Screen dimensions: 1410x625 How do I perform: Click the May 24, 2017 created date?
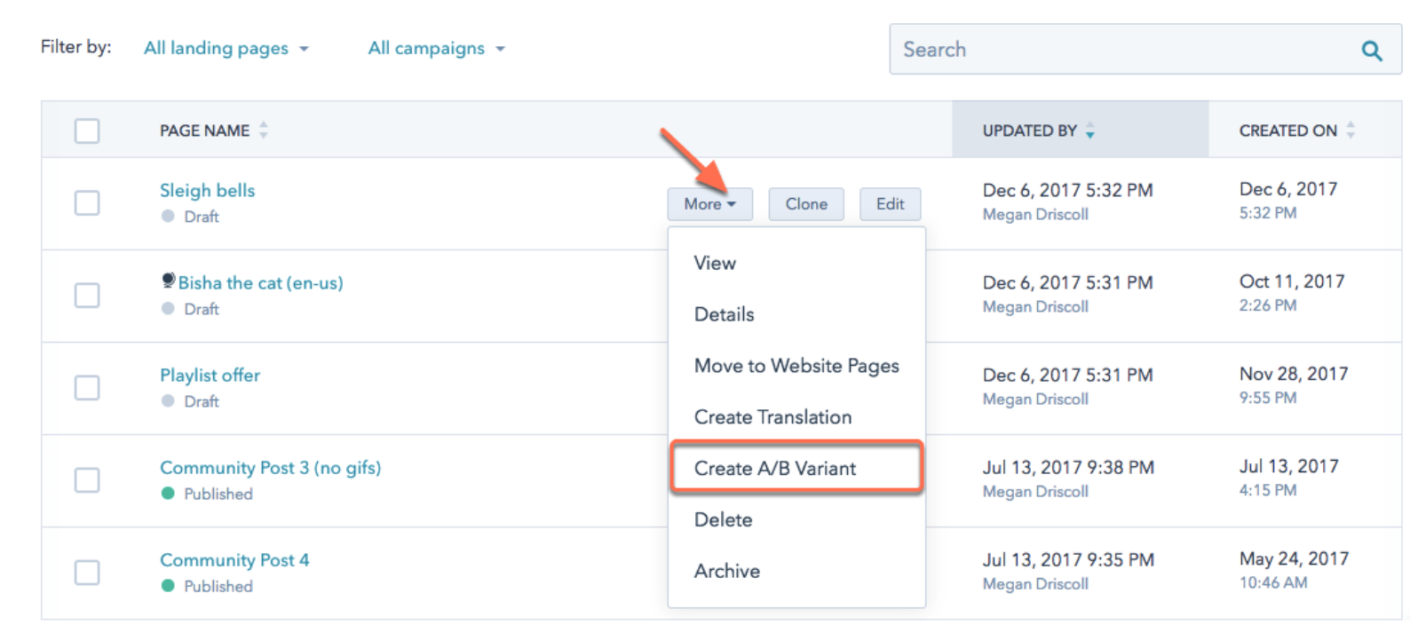point(1294,558)
